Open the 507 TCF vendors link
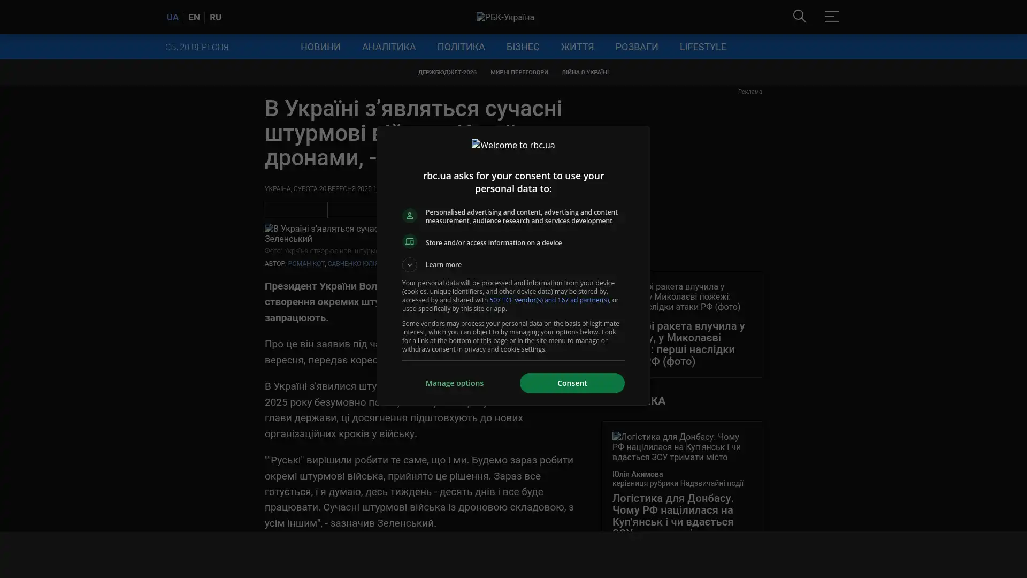The image size is (1027, 578). pos(549,300)
